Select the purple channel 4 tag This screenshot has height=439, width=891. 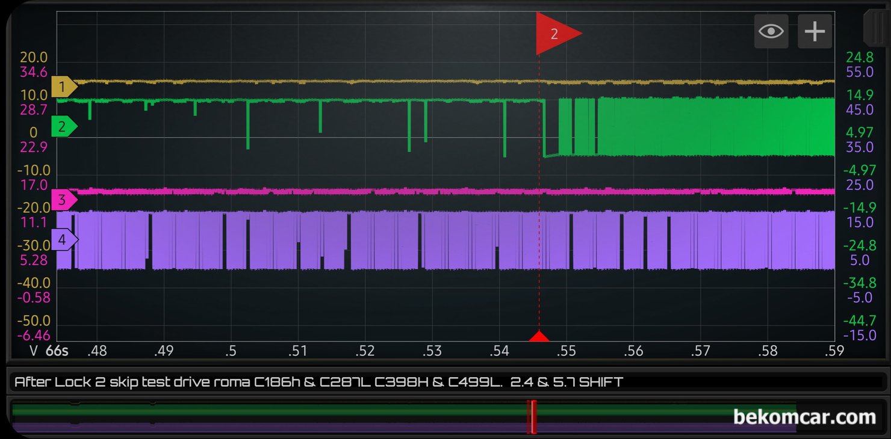point(64,239)
